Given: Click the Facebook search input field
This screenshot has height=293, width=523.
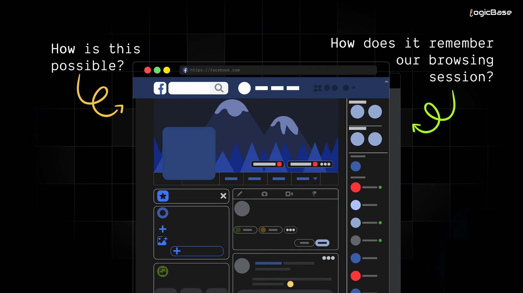Looking at the screenshot, I should (189, 88).
